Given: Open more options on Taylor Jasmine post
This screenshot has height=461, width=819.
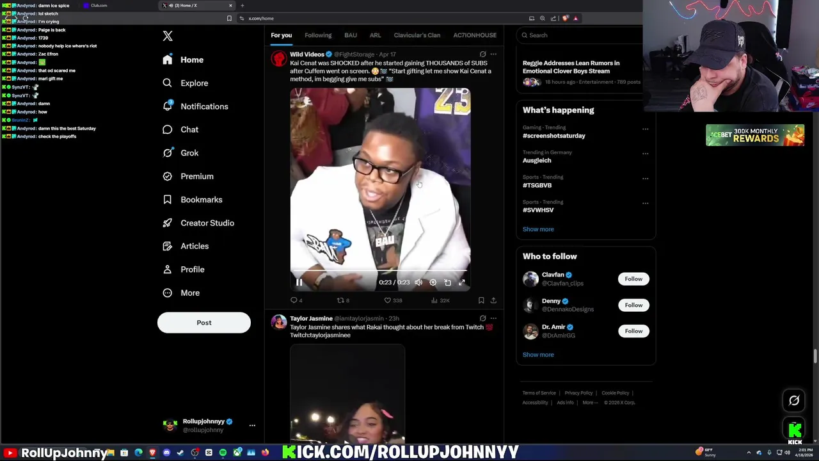Looking at the screenshot, I should pyautogui.click(x=493, y=318).
